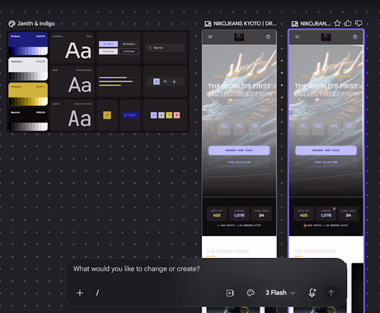This screenshot has height=313, width=380.
Task: Click 'THE SERIES LINEUP' heading in right screen
Action: pyautogui.click(x=315, y=251)
